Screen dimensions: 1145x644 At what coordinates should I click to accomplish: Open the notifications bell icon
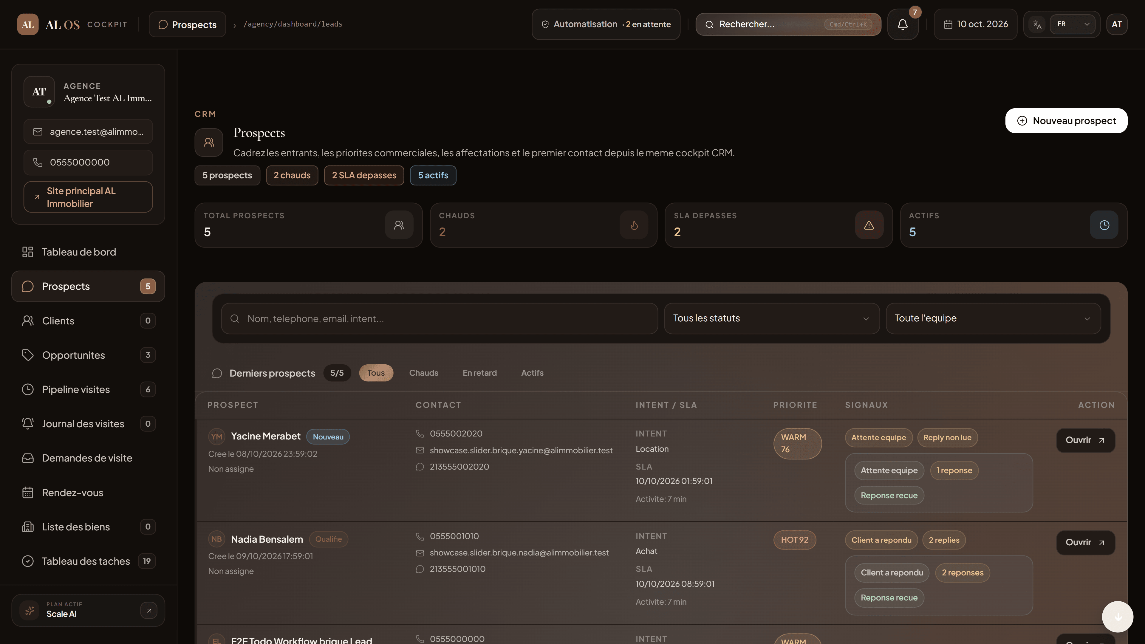point(902,24)
